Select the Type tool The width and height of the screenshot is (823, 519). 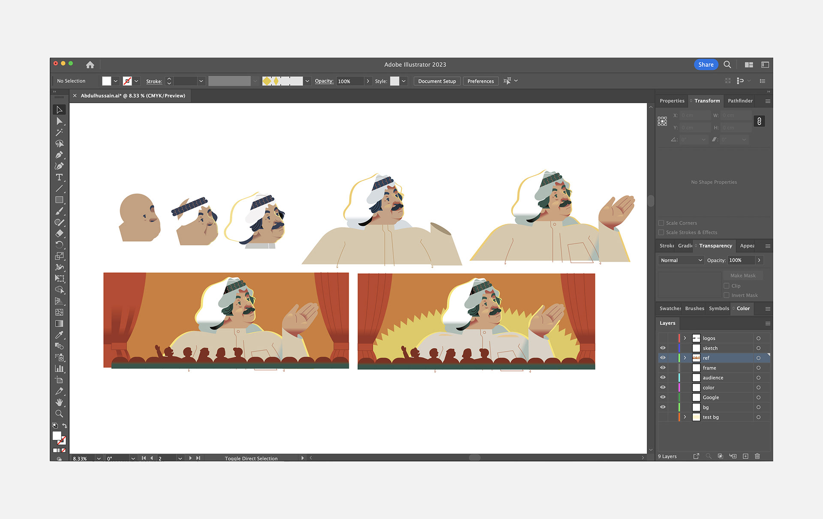[60, 177]
